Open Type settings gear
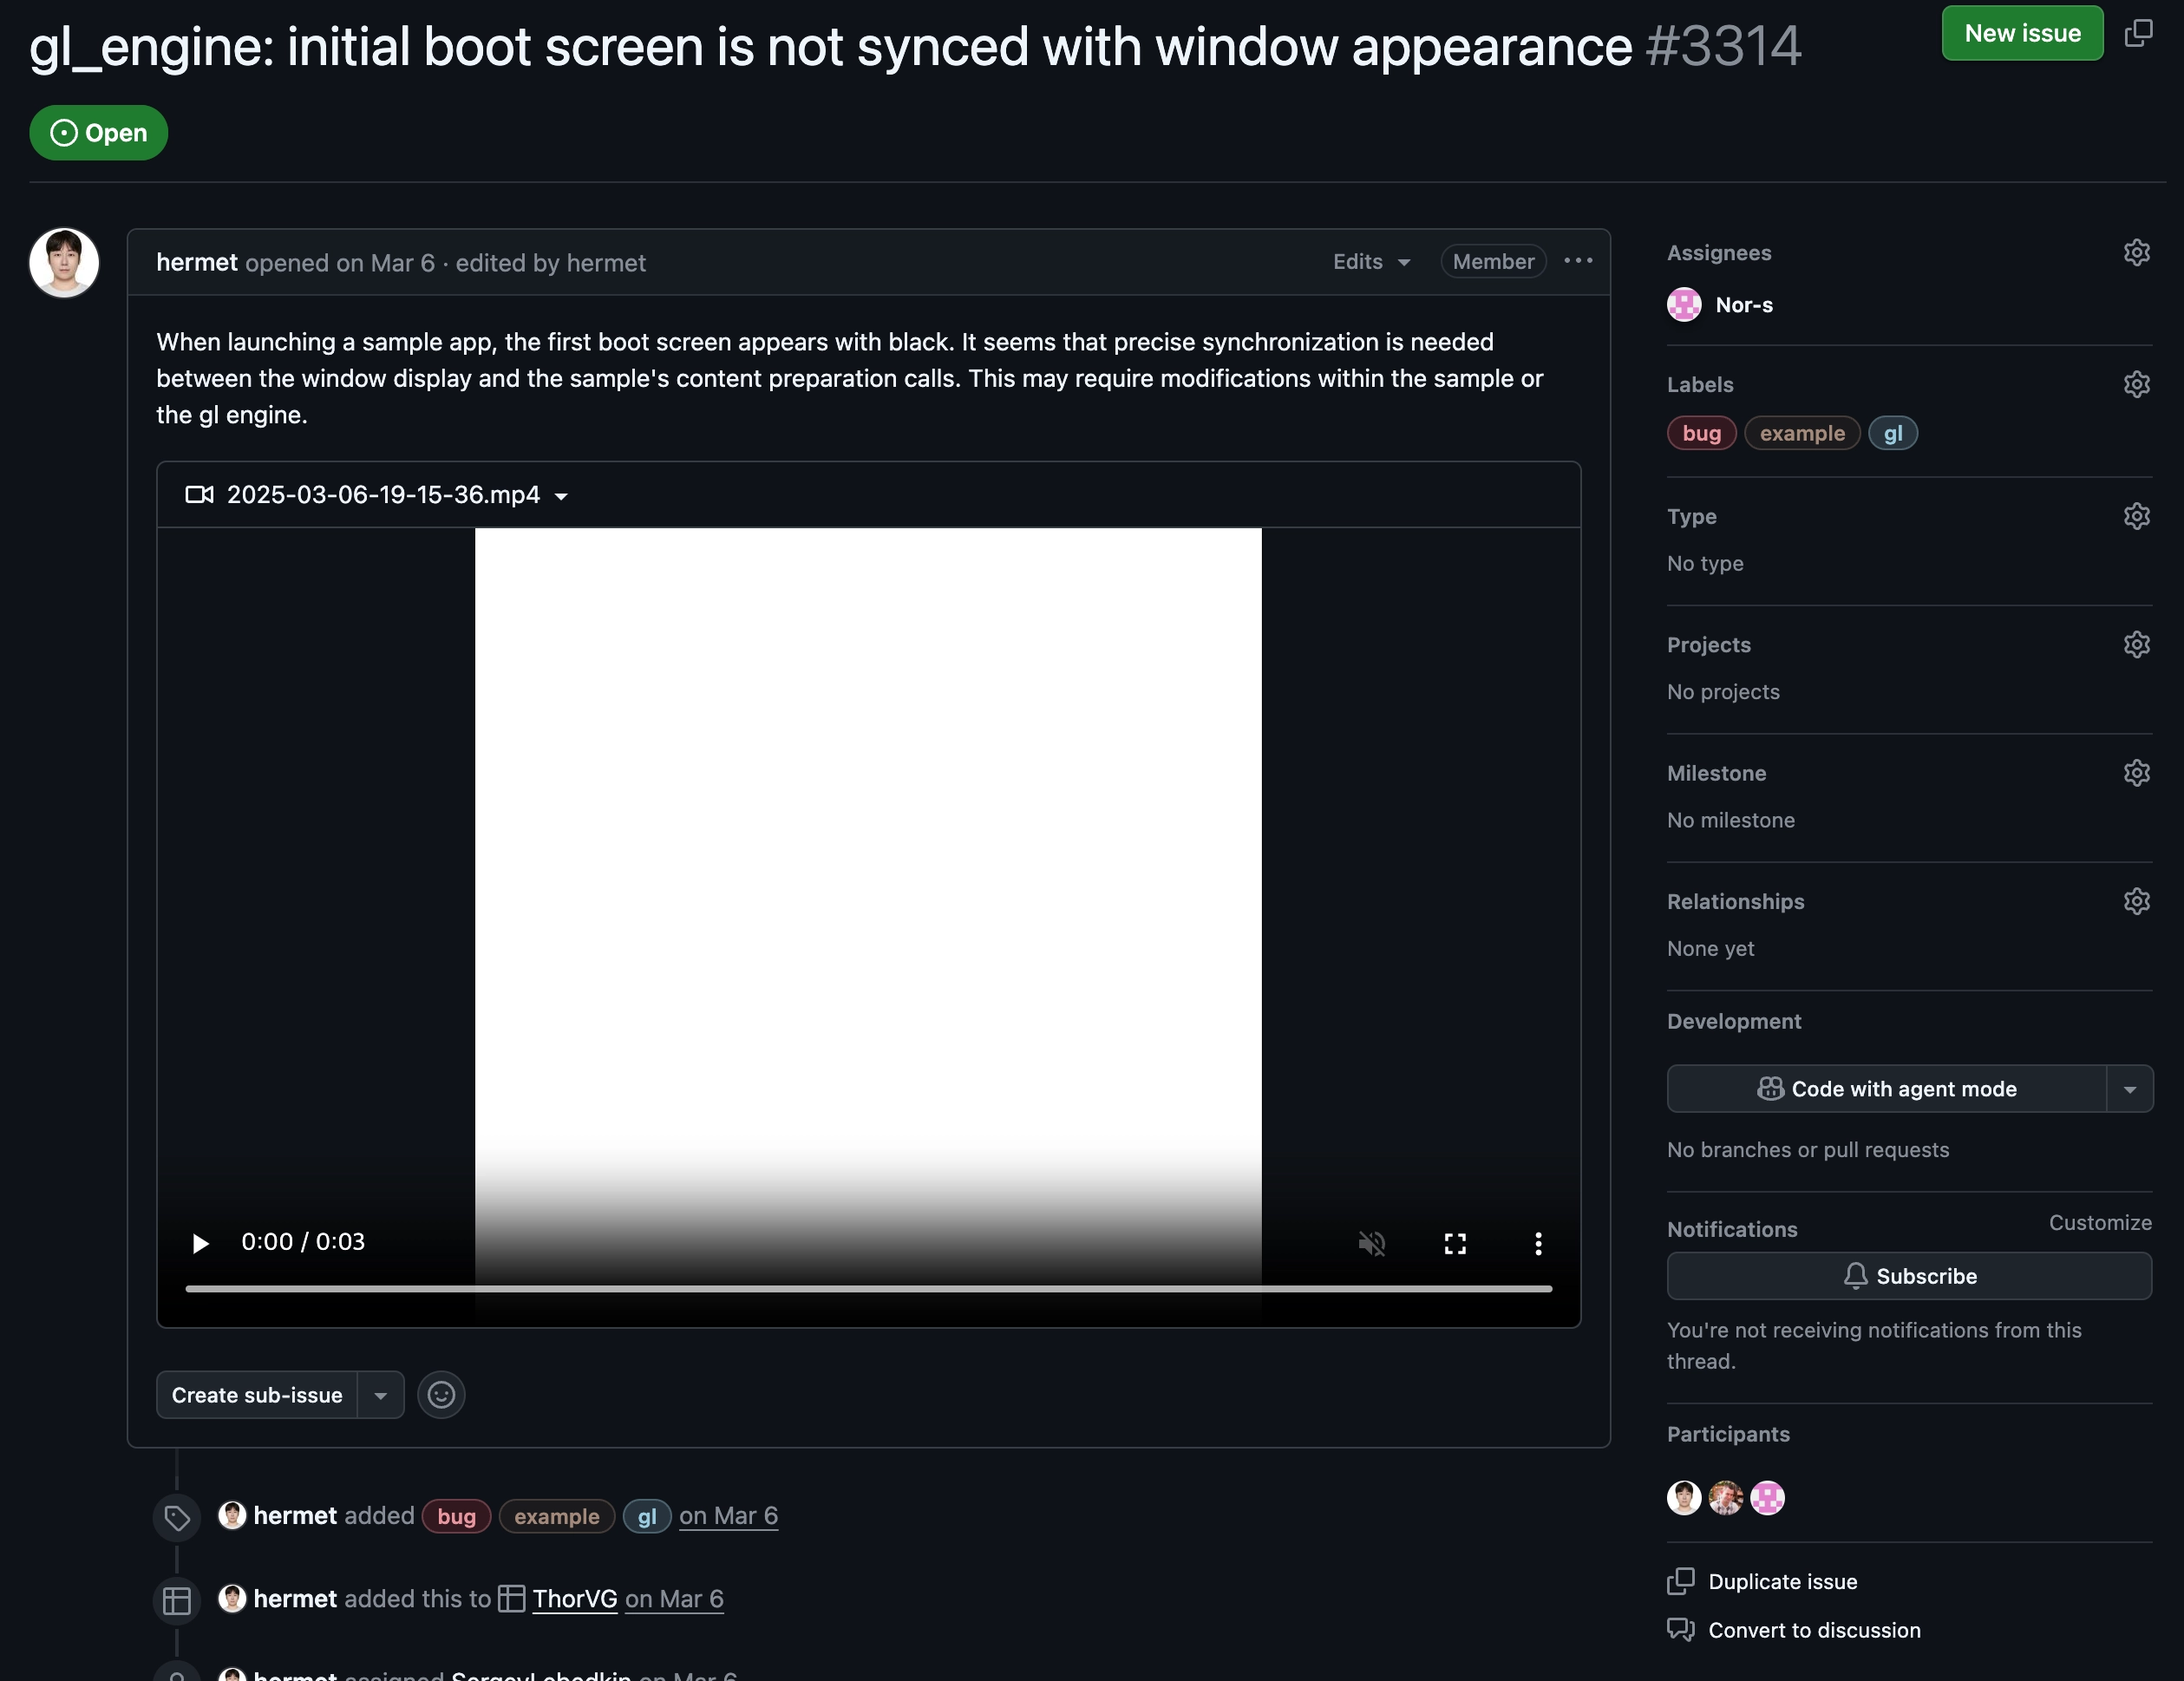Viewport: 2184px width, 1681px height. [2137, 516]
